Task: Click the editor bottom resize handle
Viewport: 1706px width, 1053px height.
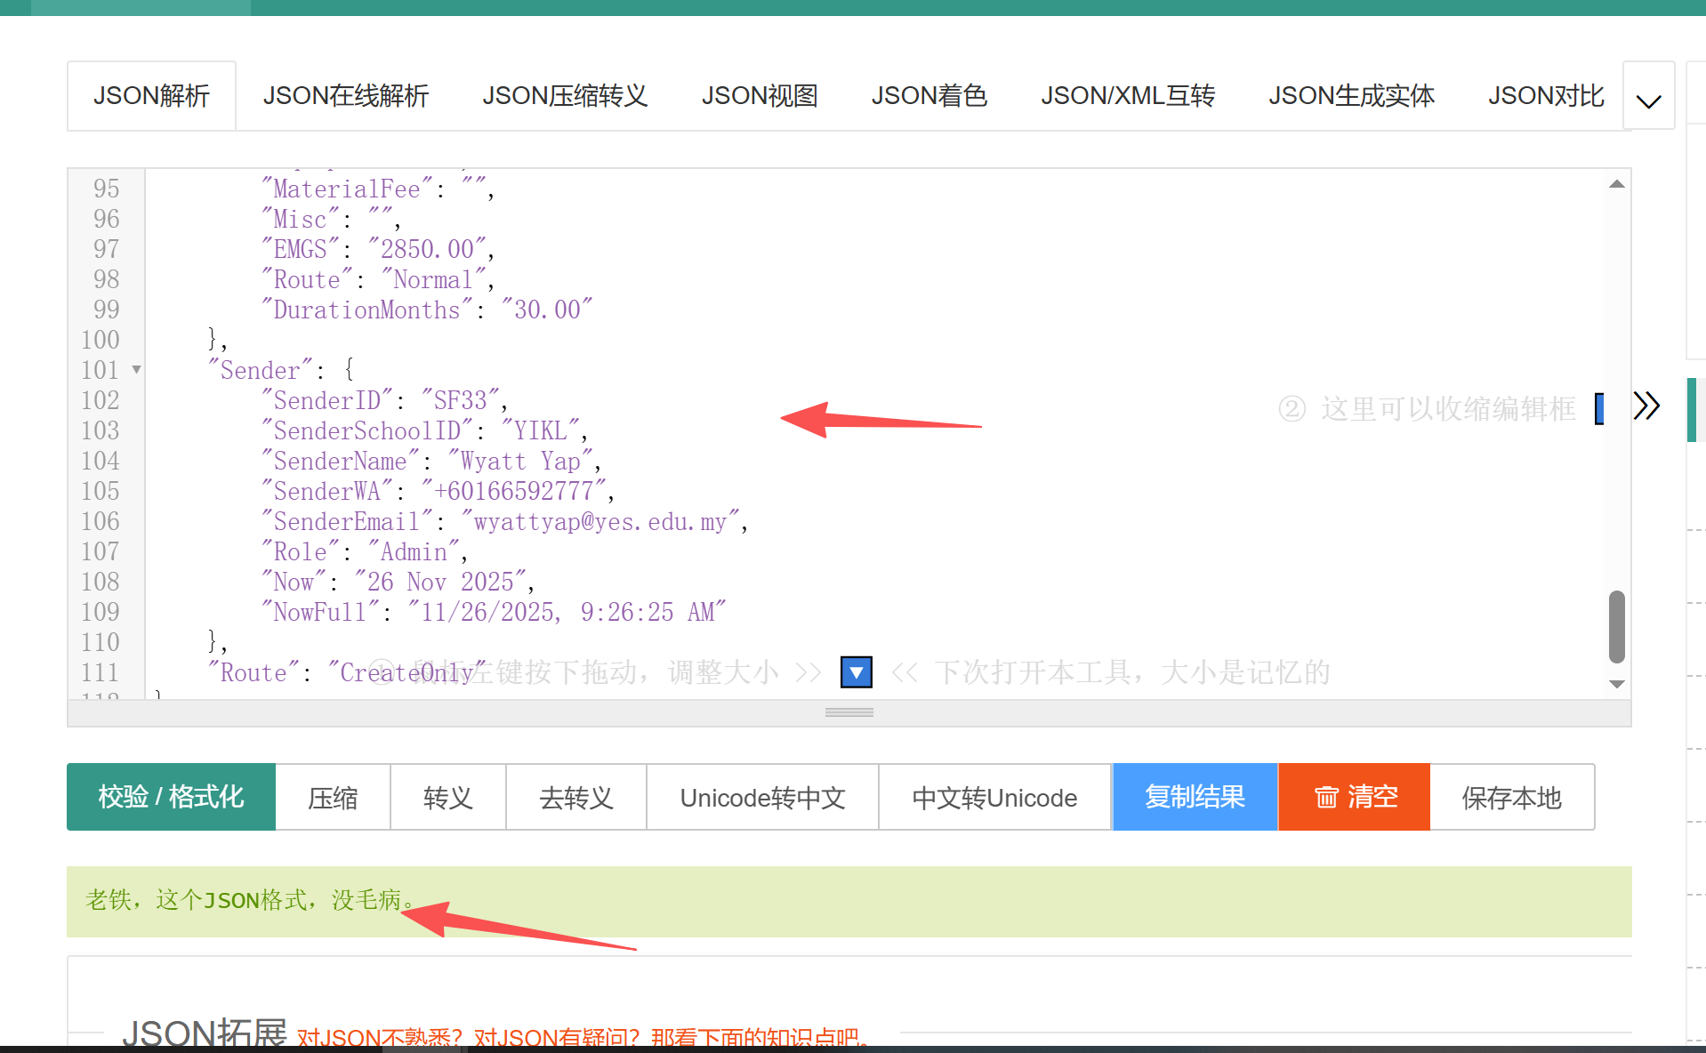Action: (x=849, y=712)
